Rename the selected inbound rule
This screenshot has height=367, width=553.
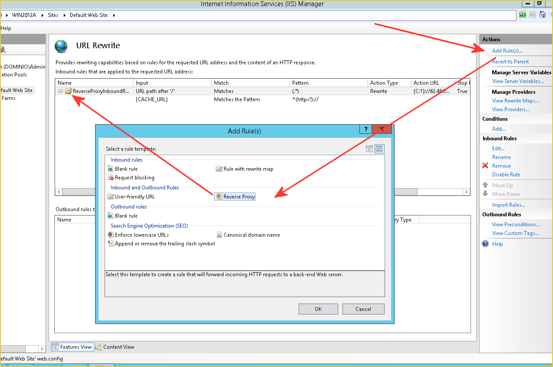click(x=501, y=157)
